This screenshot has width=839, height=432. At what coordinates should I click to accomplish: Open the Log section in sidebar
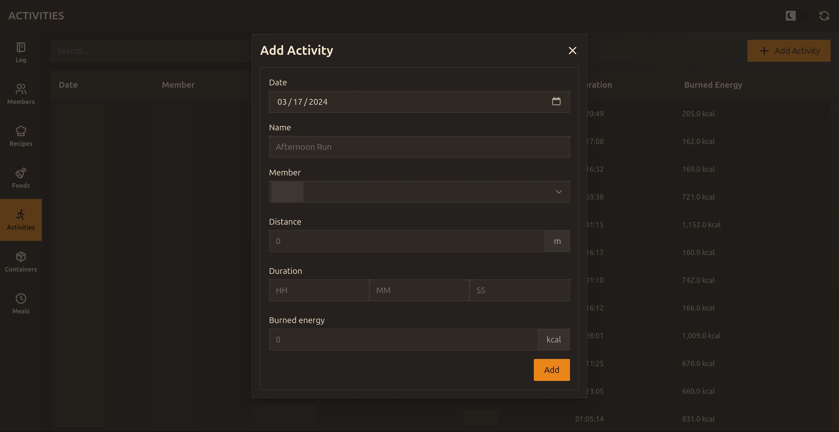point(20,52)
